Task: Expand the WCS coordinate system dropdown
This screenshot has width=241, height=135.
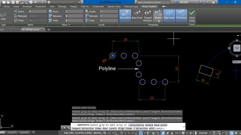Action: 236,61
